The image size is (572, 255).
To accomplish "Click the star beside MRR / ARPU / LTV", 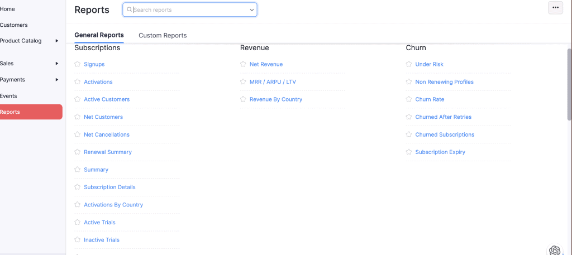I will (243, 81).
